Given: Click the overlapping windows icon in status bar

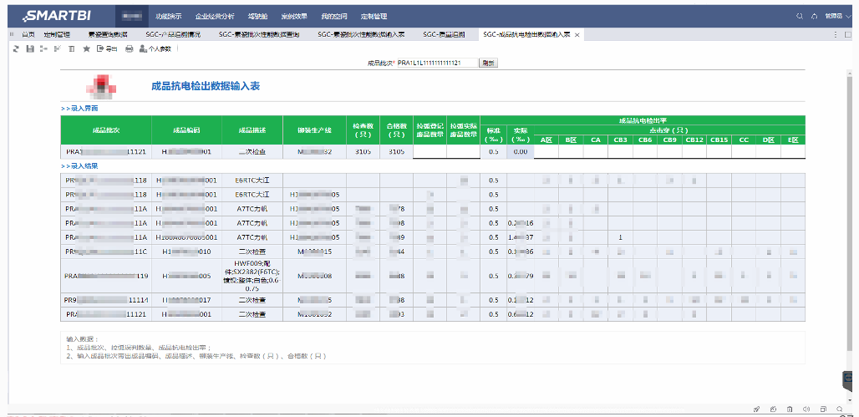Looking at the screenshot, I should click(823, 409).
